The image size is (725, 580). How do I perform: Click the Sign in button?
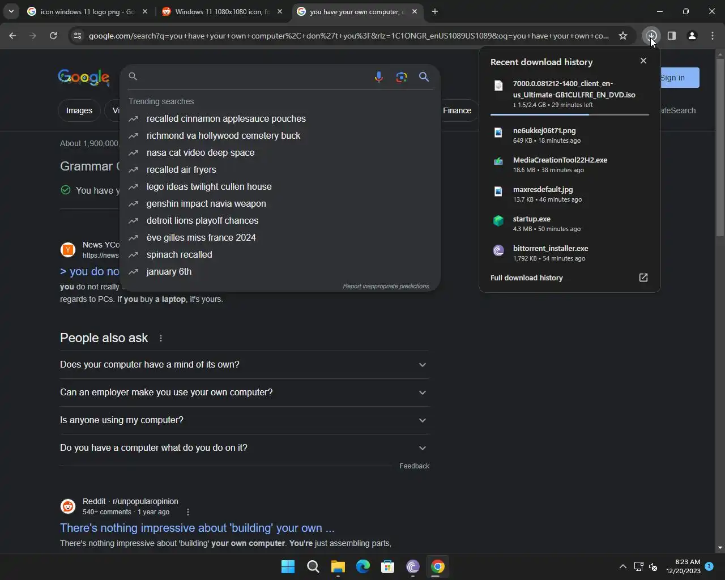tap(680, 78)
